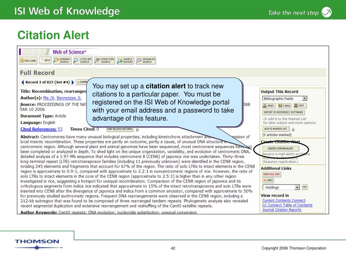Screen dimensions: 346x259
Task: Click Create Citation Alert button
Action: [280, 148]
